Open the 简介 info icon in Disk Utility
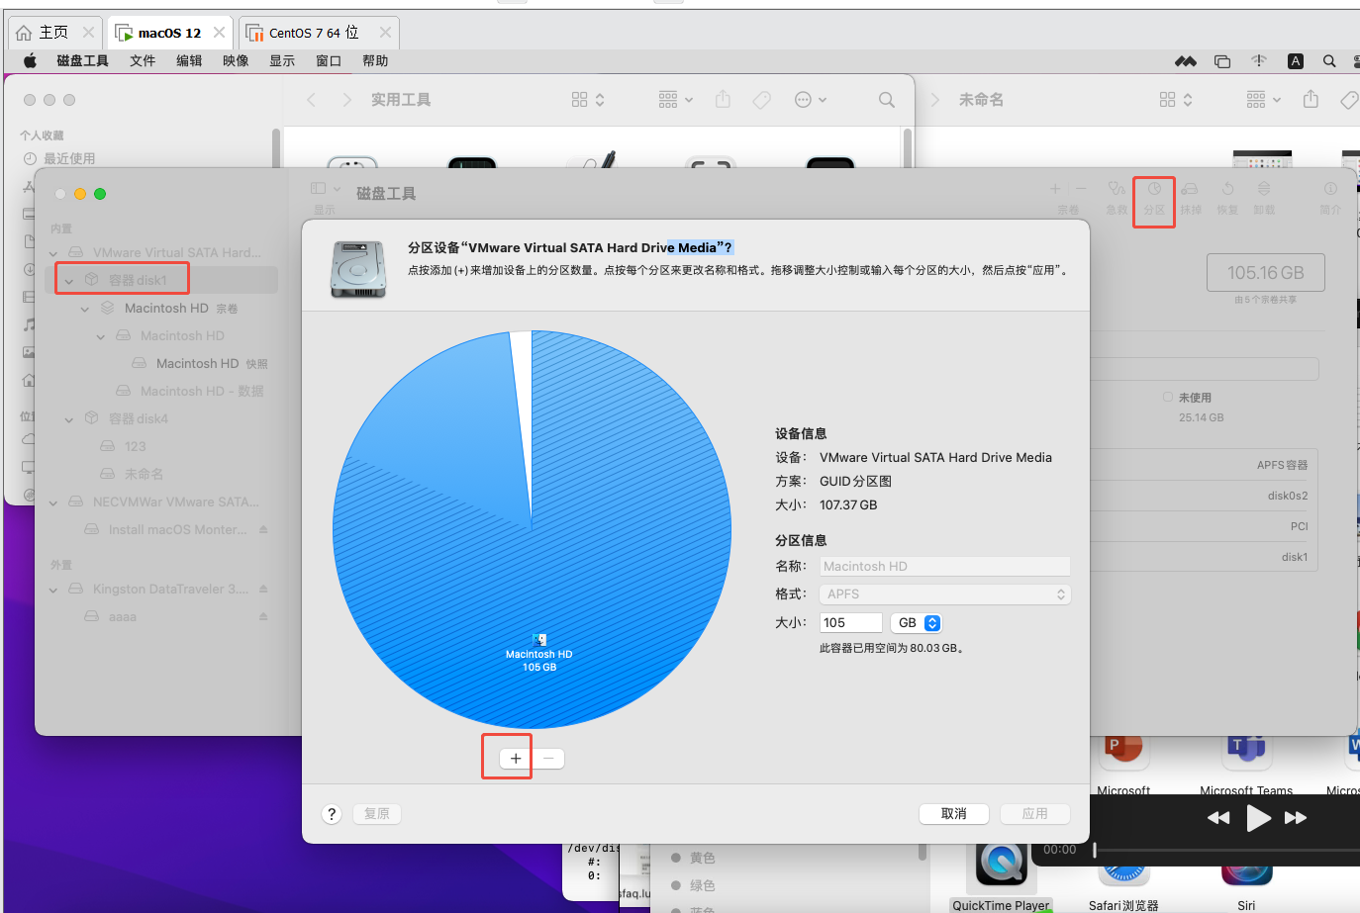The width and height of the screenshot is (1360, 913). [1330, 188]
